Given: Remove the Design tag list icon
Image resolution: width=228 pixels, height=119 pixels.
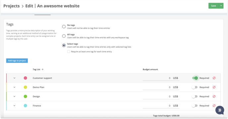Looking at the screenshot, I should [x=214, y=97].
